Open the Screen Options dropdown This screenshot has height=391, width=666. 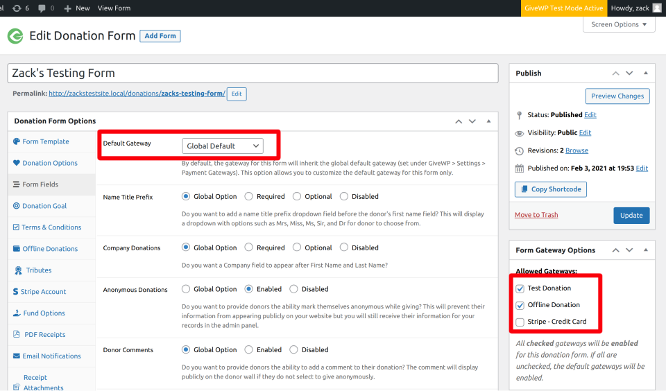pos(619,24)
